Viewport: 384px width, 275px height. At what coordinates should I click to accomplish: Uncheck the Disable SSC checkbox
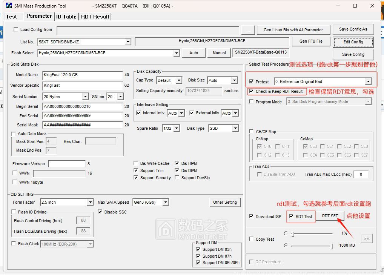pyautogui.click(x=100, y=212)
